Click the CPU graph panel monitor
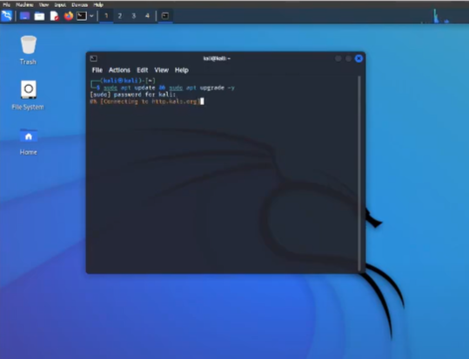 (436, 17)
